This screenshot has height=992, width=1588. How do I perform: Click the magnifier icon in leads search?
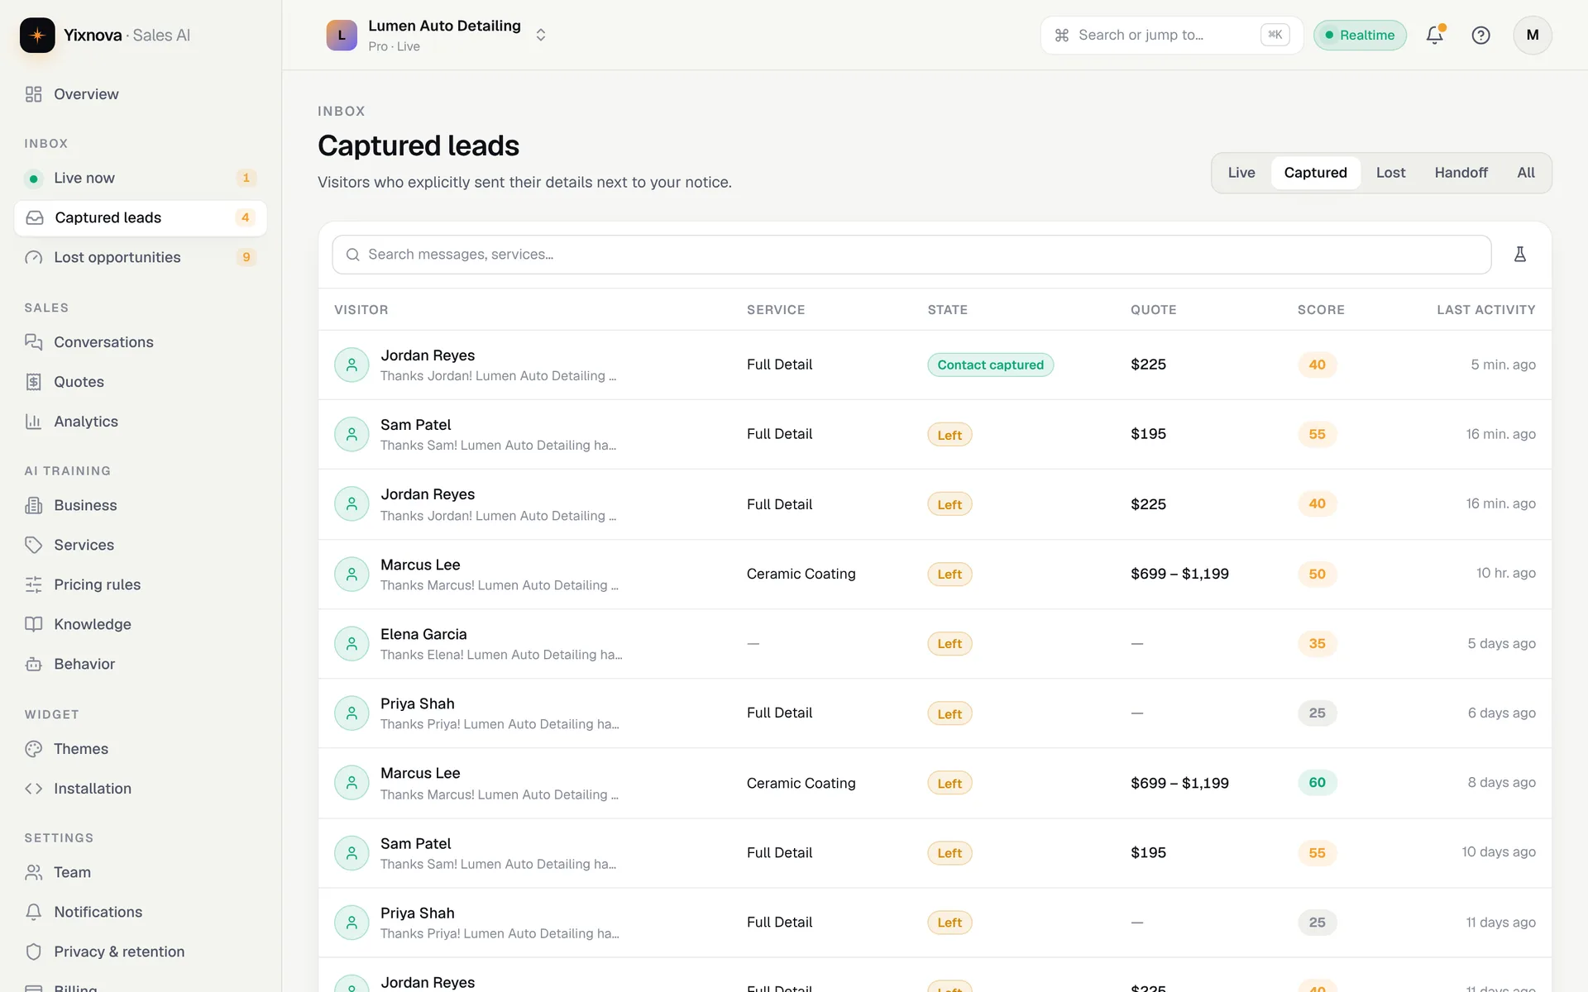pyautogui.click(x=352, y=255)
